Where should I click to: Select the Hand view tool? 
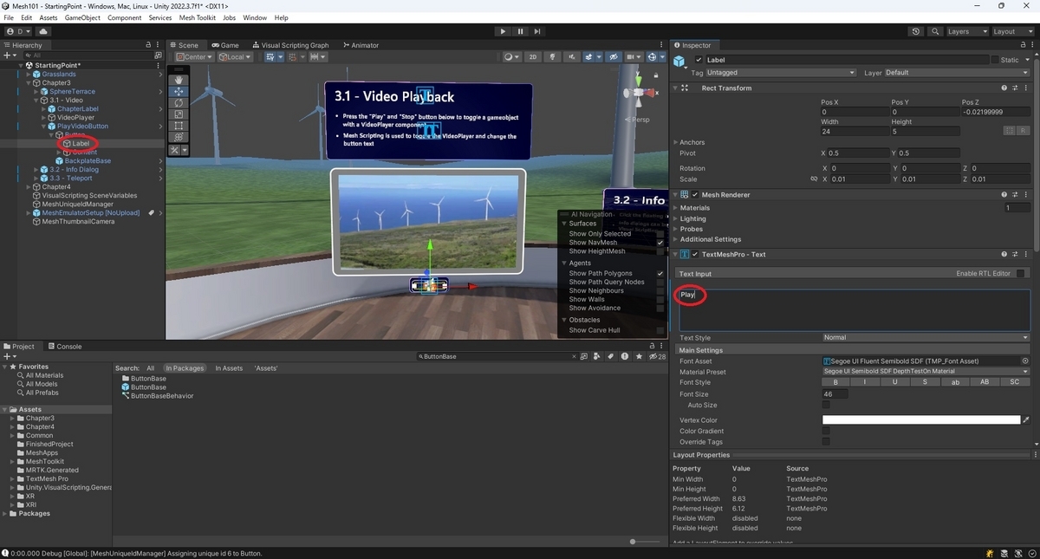[179, 80]
